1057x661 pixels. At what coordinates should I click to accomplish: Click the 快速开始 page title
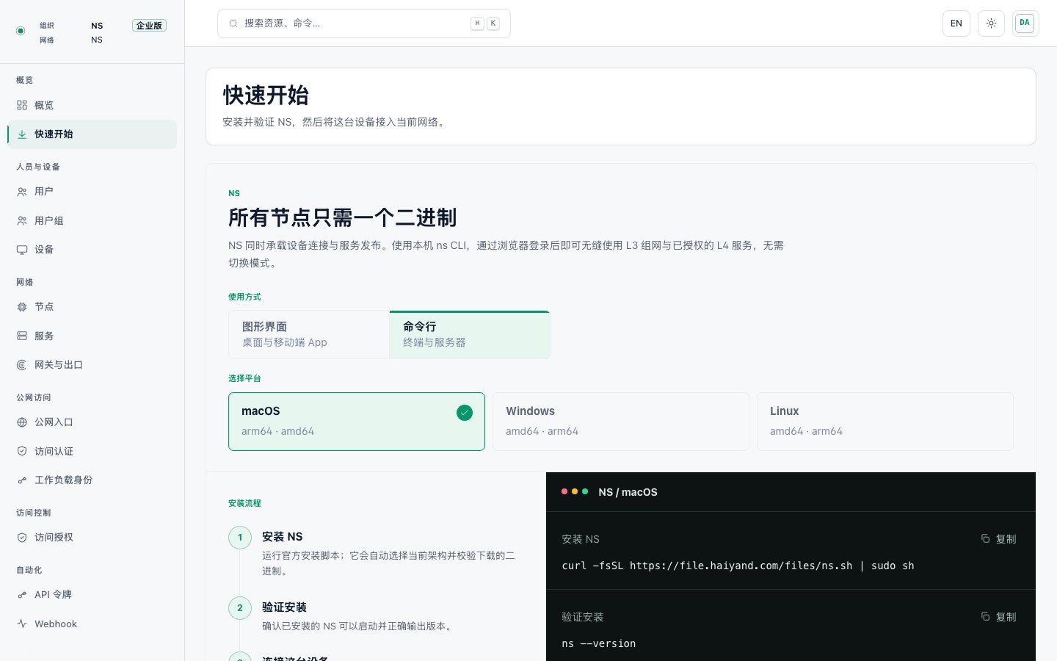click(266, 95)
